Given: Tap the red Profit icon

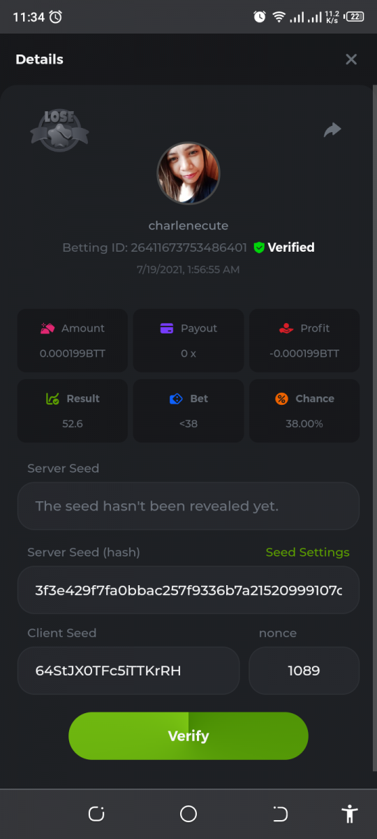Looking at the screenshot, I should 286,328.
